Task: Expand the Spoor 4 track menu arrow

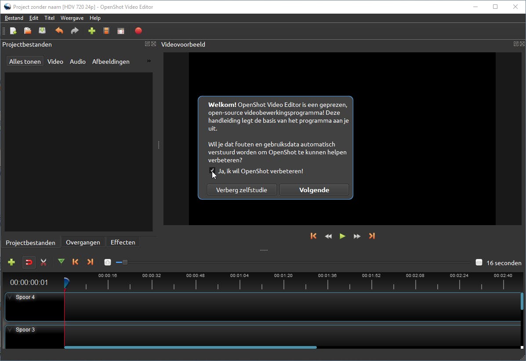Action: (x=10, y=298)
